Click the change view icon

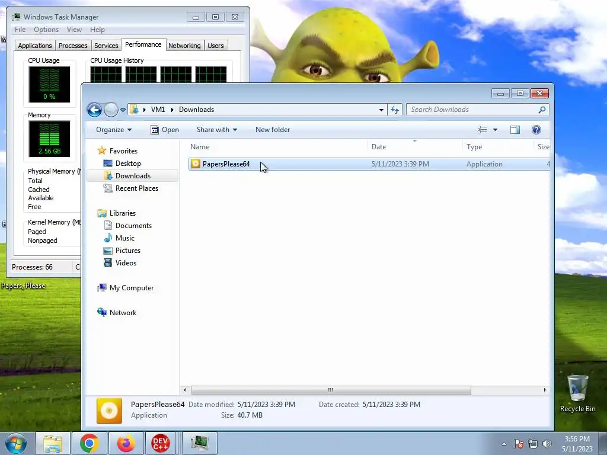pyautogui.click(x=483, y=130)
